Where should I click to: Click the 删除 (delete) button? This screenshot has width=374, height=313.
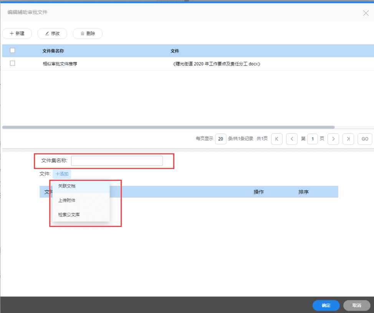(88, 33)
